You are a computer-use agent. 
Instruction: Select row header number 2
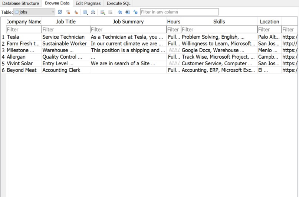3,44
